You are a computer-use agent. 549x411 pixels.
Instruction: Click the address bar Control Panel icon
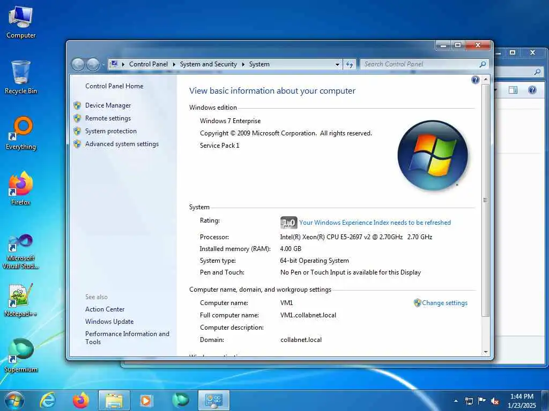[x=114, y=64]
